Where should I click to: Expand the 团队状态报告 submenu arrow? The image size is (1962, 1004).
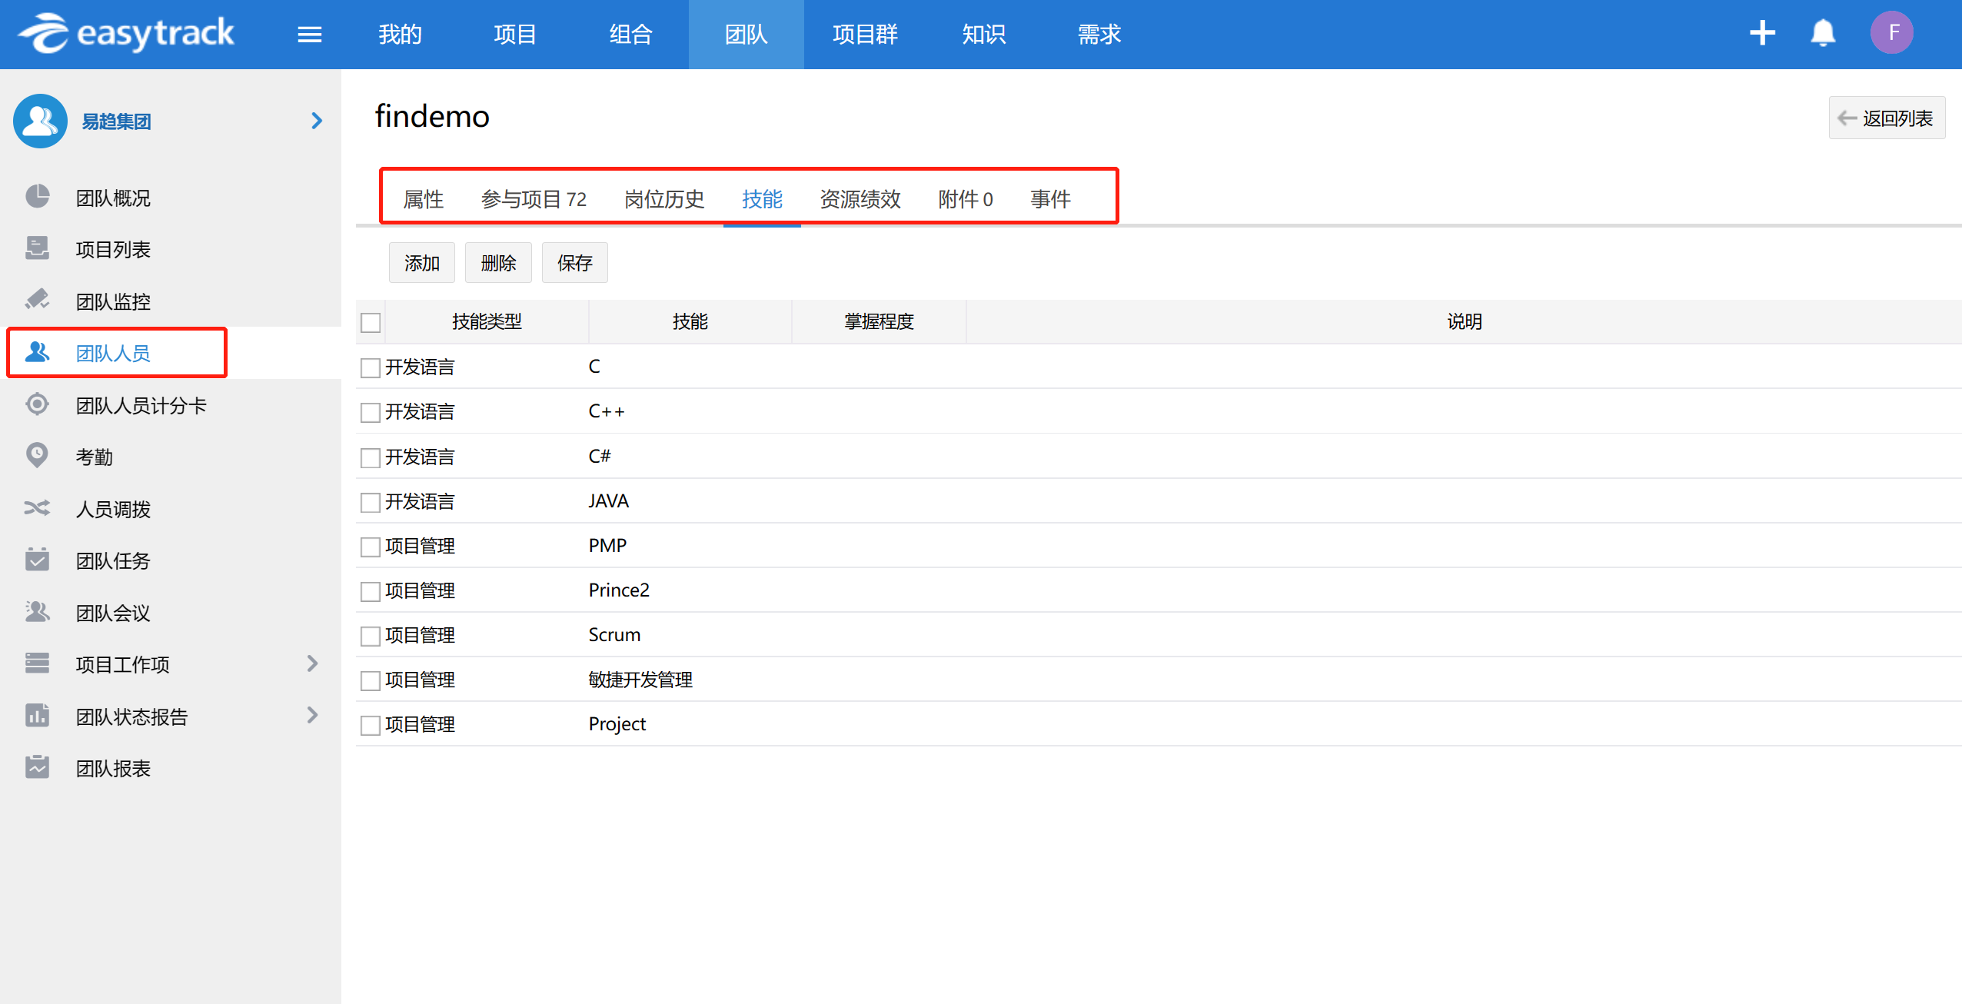312,716
